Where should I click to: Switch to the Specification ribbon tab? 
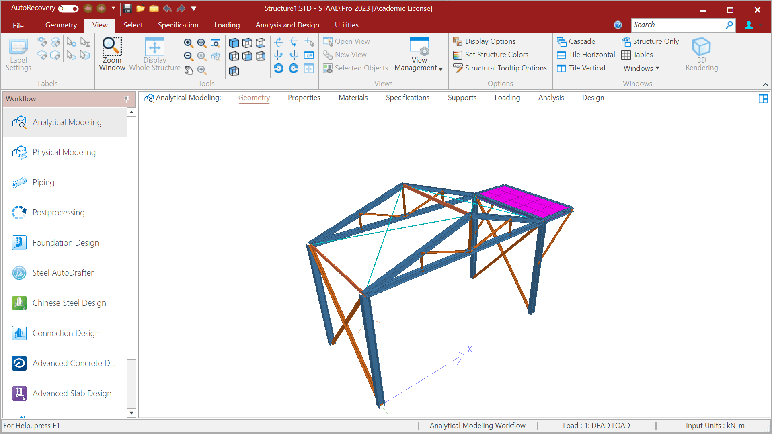[178, 25]
